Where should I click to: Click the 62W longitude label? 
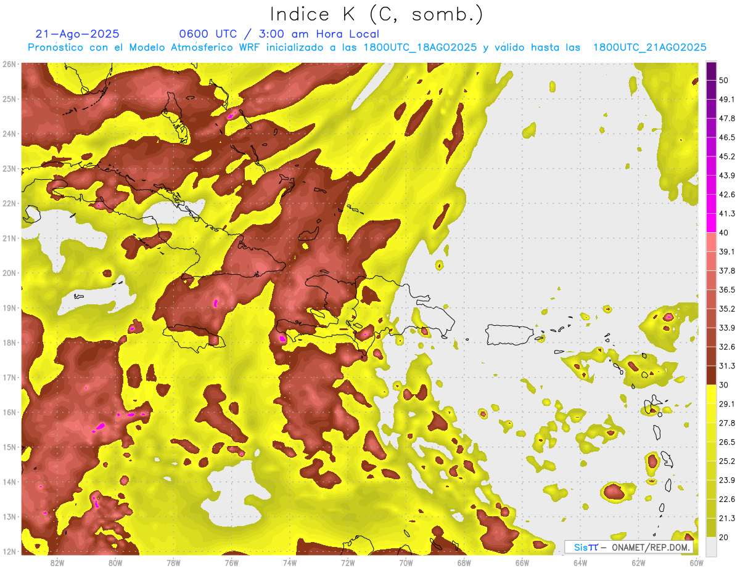pos(638,562)
